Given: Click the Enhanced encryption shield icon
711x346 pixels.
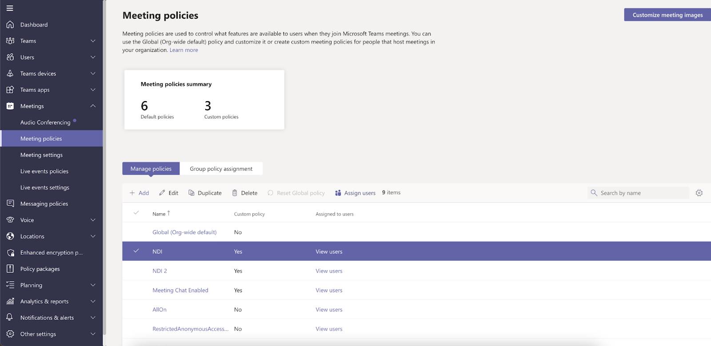Looking at the screenshot, I should pyautogui.click(x=10, y=252).
